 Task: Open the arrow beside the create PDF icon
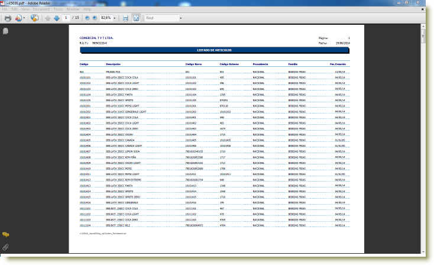point(24,18)
